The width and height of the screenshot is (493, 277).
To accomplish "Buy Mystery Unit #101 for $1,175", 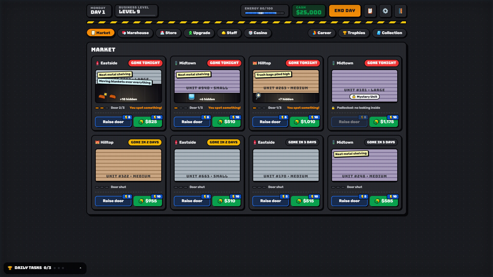I will pyautogui.click(x=384, y=122).
